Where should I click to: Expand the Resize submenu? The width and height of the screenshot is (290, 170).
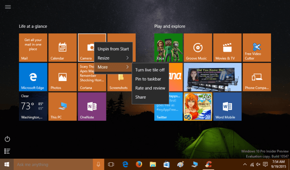(113, 58)
